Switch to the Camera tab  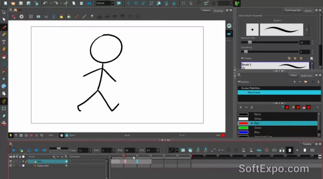(206, 10)
